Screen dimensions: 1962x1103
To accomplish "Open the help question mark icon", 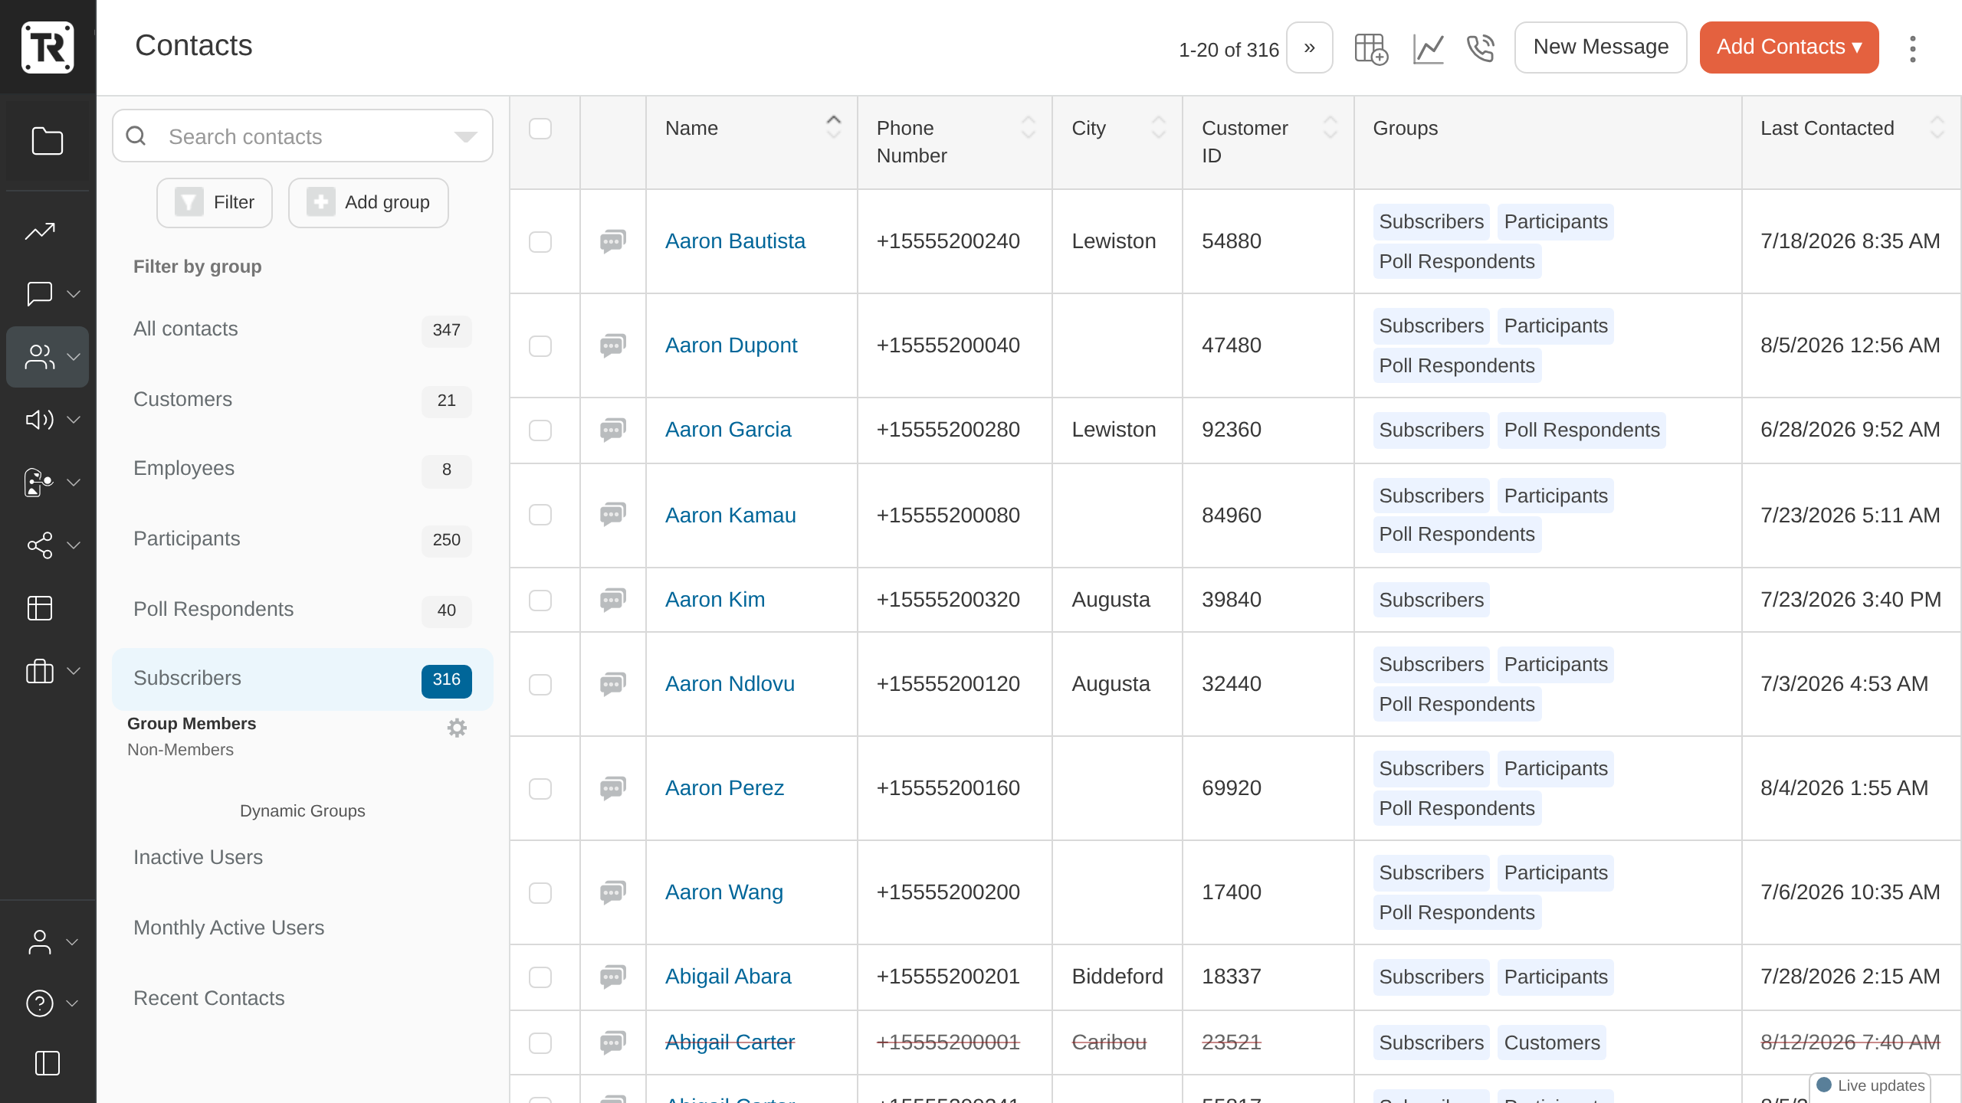I will point(40,1003).
